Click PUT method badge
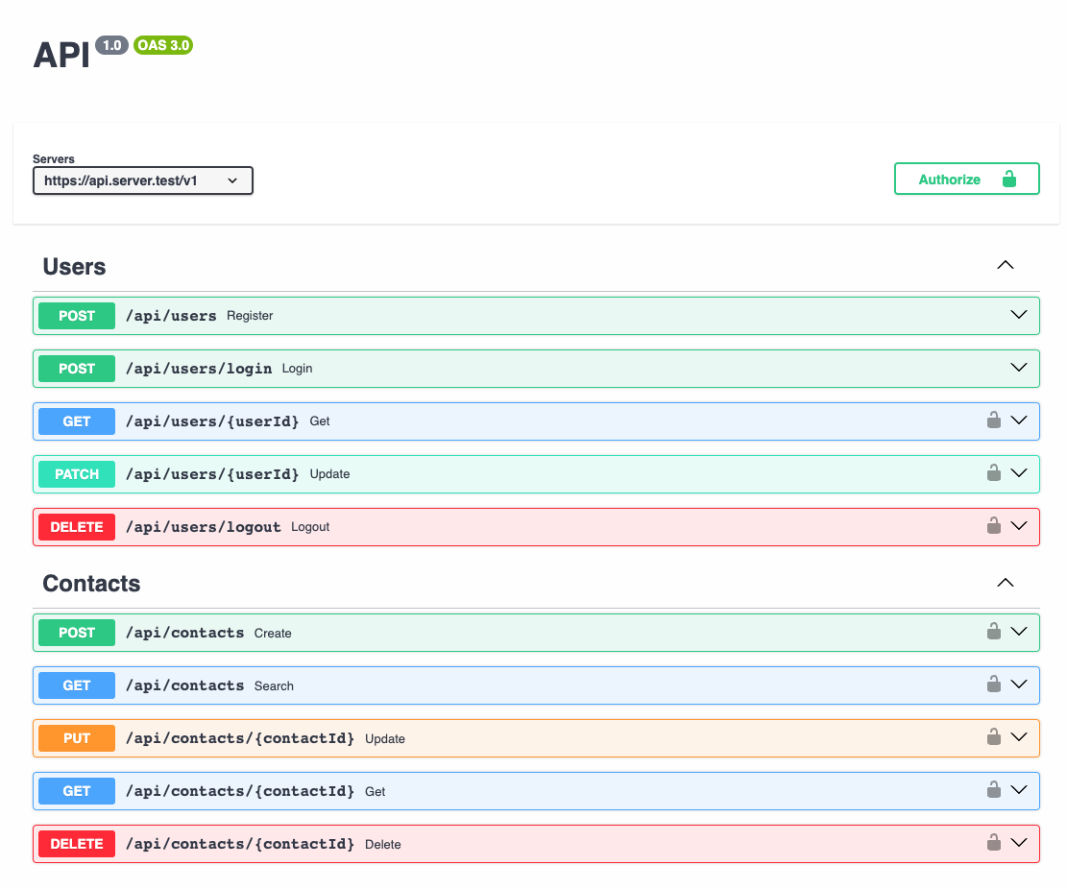This screenshot has height=889, width=1067. [x=77, y=738]
